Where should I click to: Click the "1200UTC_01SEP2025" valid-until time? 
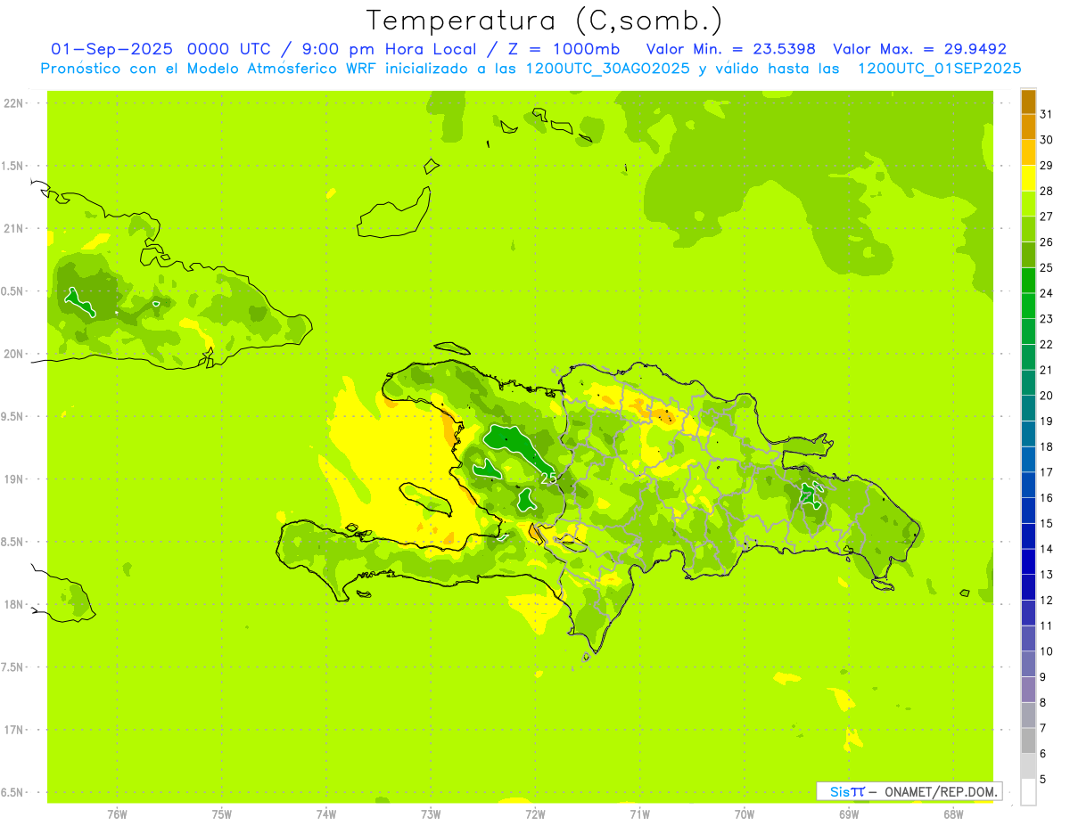tap(939, 68)
